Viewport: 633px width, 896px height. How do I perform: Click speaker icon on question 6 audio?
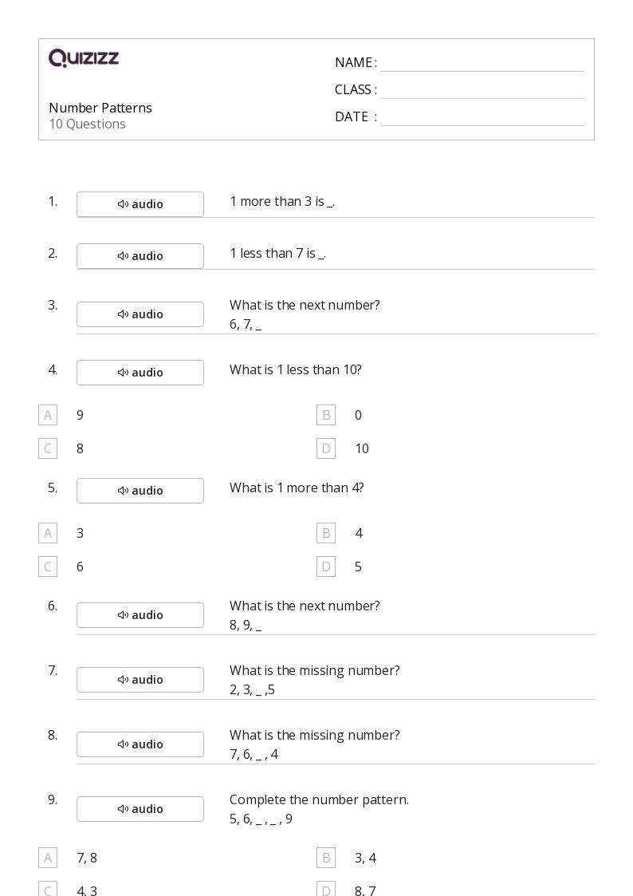(123, 615)
